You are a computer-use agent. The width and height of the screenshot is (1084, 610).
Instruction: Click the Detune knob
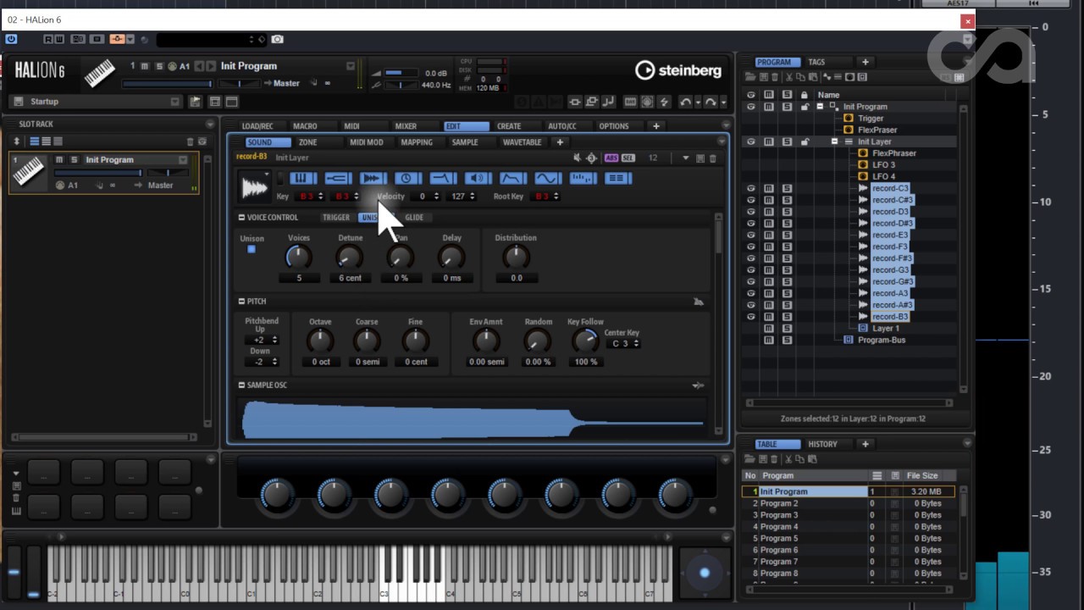click(349, 257)
